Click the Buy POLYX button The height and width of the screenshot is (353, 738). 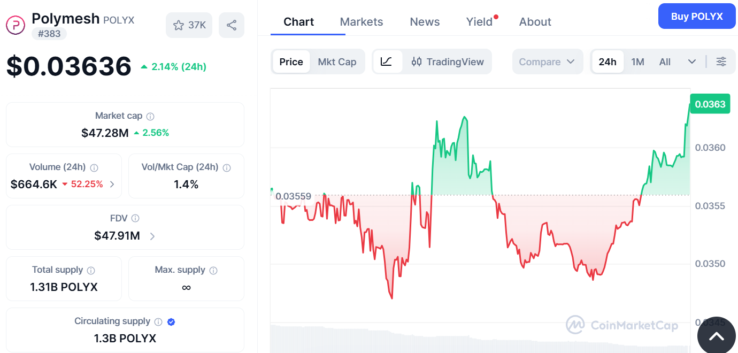point(697,16)
